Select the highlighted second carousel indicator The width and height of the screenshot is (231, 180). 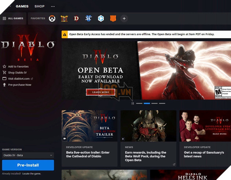pos(147,104)
